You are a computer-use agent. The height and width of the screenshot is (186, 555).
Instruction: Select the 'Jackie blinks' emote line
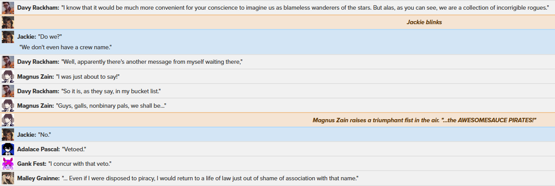click(x=424, y=22)
